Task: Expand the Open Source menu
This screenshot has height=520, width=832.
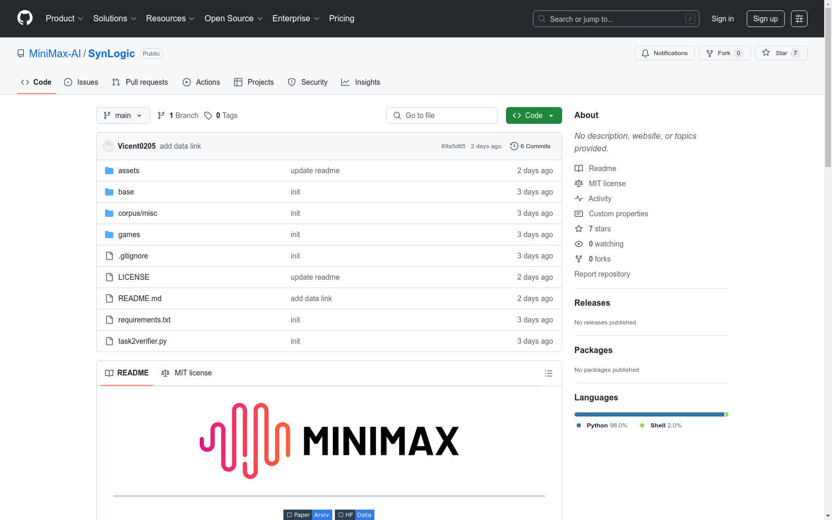Action: (x=234, y=19)
